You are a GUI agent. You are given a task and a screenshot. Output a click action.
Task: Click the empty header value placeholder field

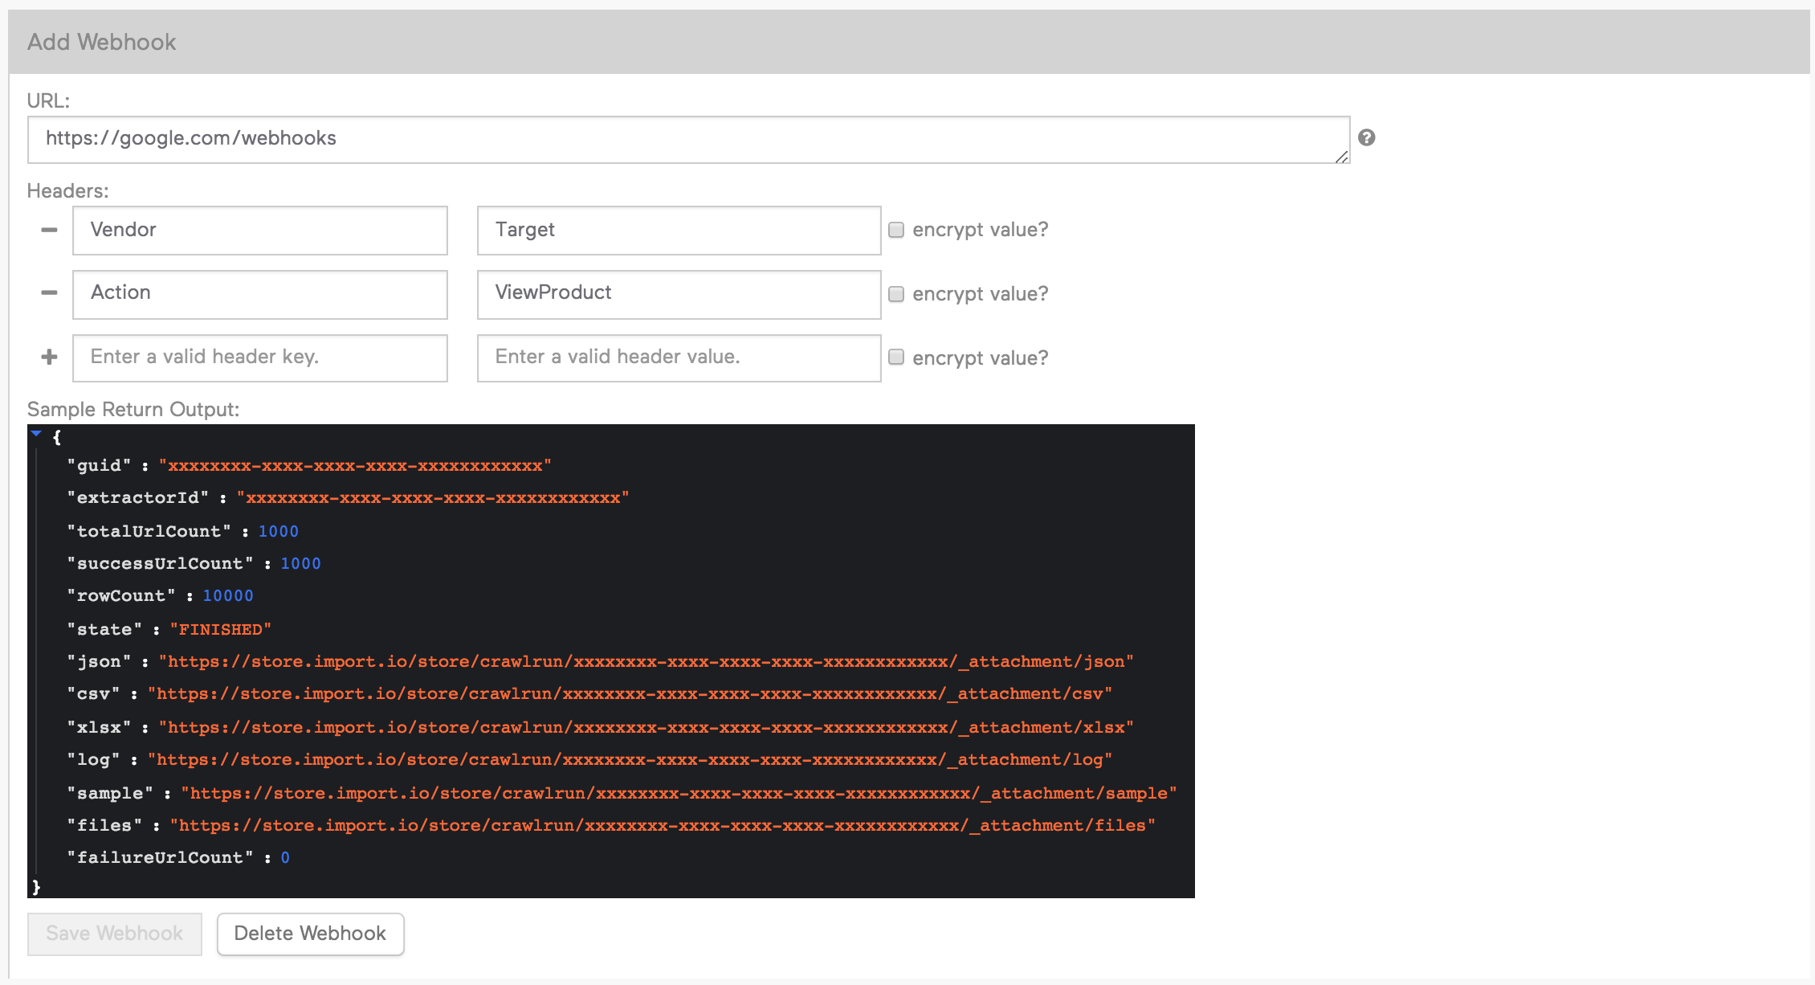tap(678, 358)
